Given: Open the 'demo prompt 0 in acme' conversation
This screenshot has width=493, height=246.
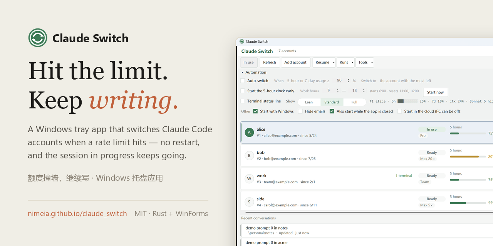Looking at the screenshot, I should (367, 243).
